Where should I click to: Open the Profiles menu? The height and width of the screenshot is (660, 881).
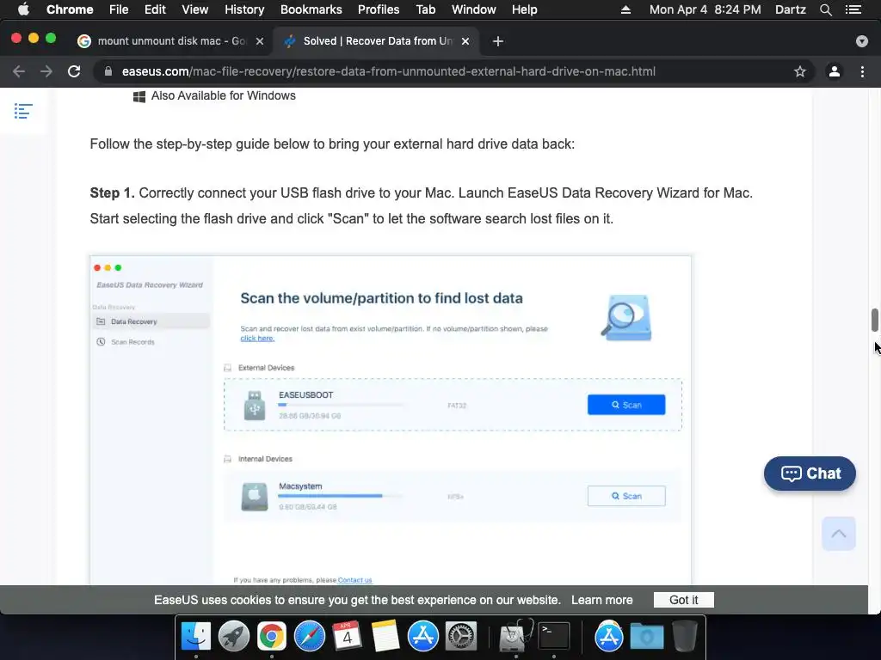(x=379, y=9)
